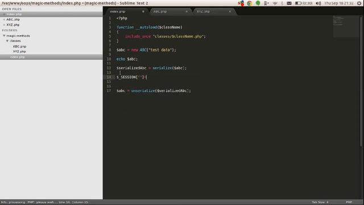Collapse the magic-methods folder

[x=4, y=36]
